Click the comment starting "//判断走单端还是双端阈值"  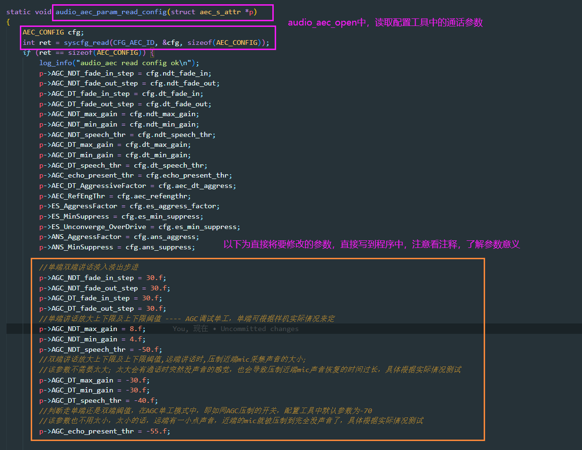coord(206,411)
